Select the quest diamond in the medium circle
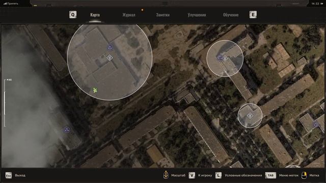This screenshot has width=326, height=183. tap(225, 58)
